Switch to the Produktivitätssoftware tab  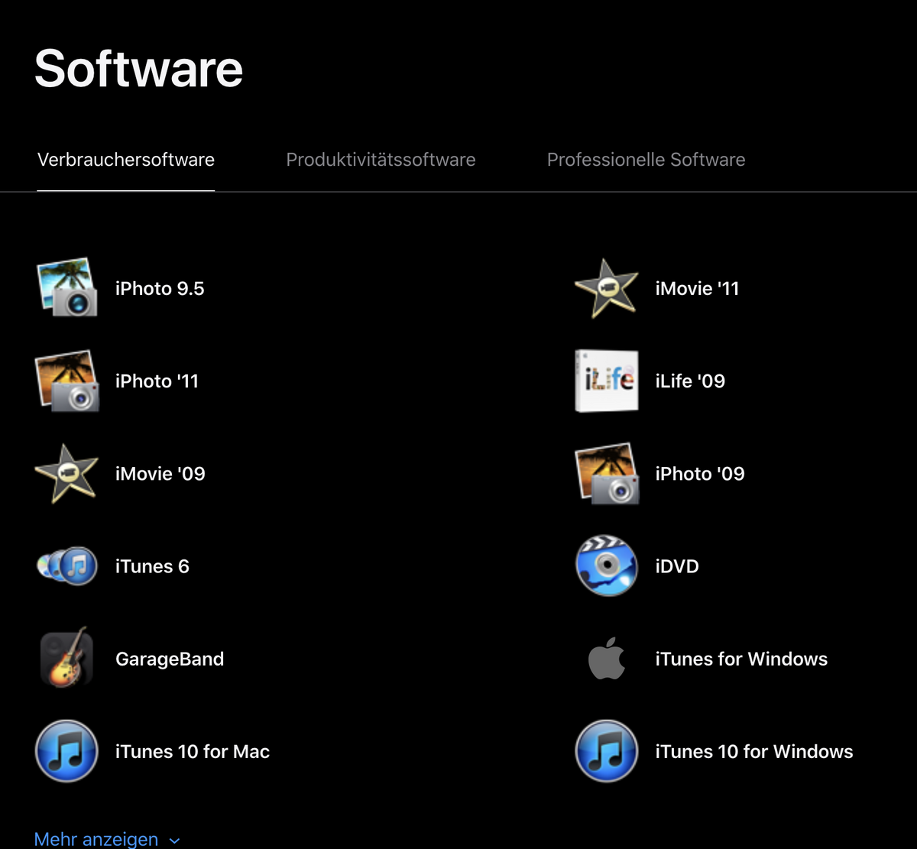(x=381, y=160)
